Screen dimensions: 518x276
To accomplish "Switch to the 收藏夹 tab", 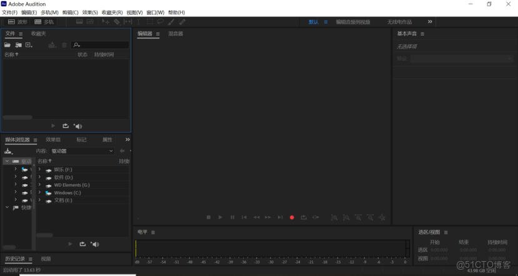I will point(38,34).
